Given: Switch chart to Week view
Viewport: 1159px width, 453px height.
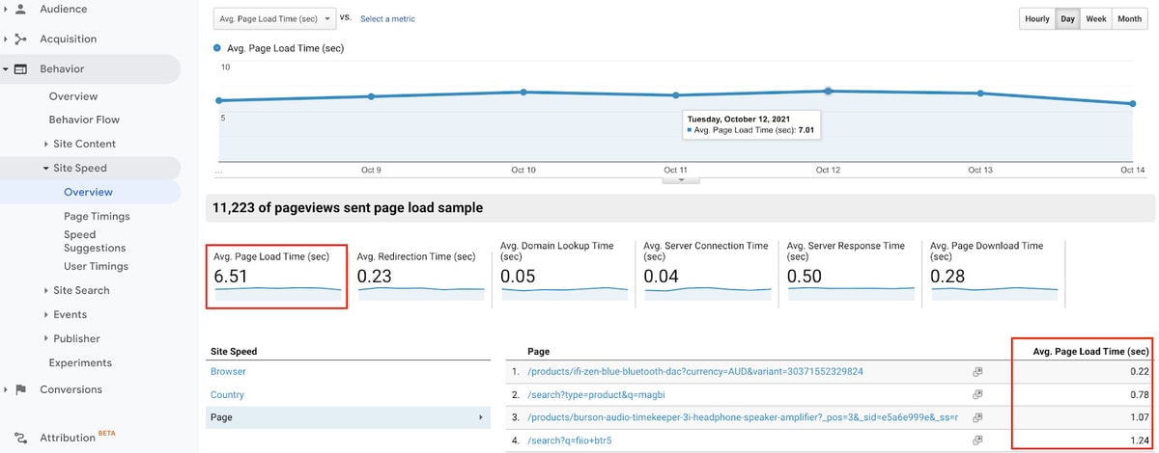Looking at the screenshot, I should (1095, 18).
